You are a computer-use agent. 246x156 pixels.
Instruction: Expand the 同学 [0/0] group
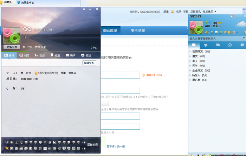pos(197,66)
